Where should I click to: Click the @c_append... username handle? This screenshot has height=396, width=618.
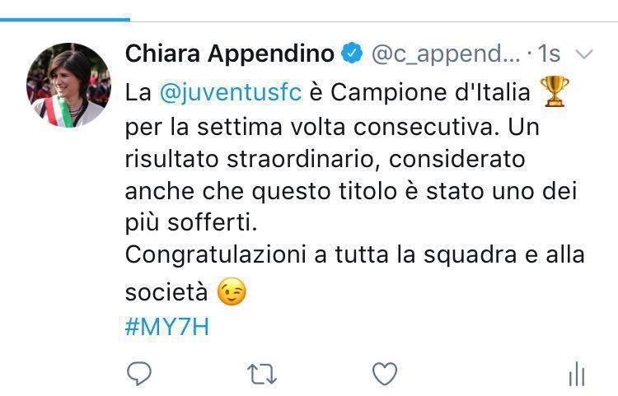pos(442,54)
